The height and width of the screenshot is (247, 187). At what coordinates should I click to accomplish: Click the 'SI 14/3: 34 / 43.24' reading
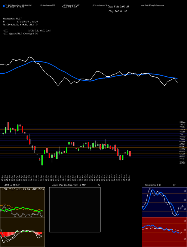[x=27, y=22]
